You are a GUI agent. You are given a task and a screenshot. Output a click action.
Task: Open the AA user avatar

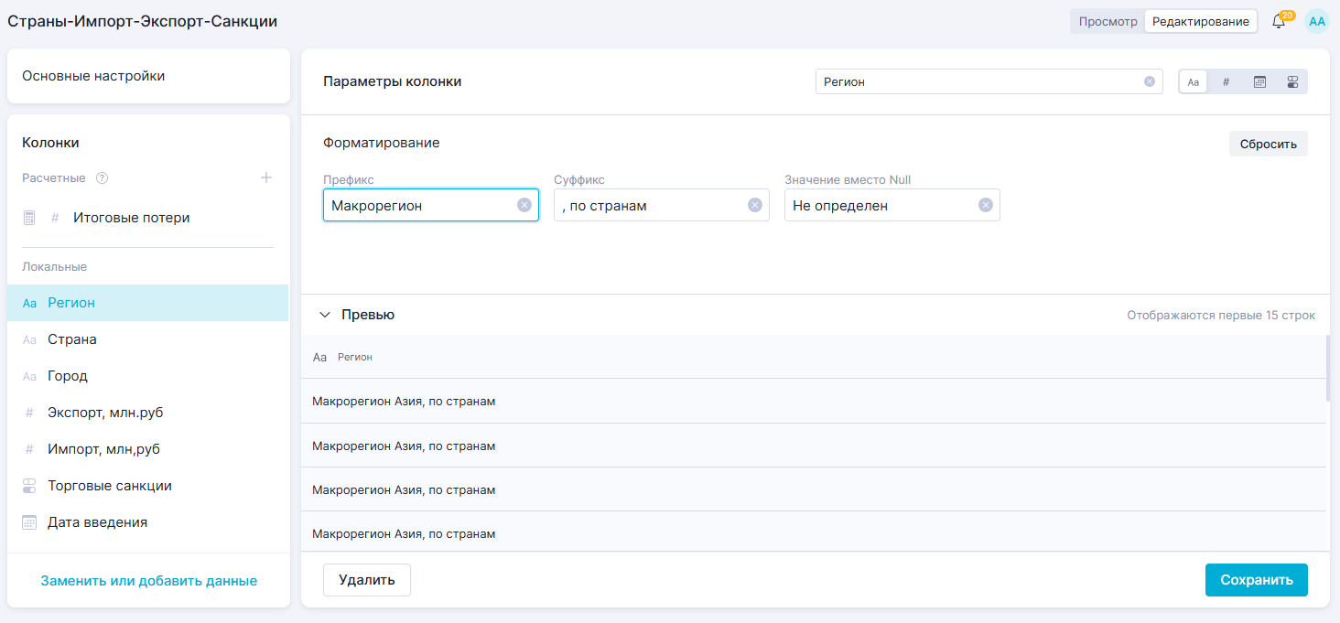point(1316,21)
